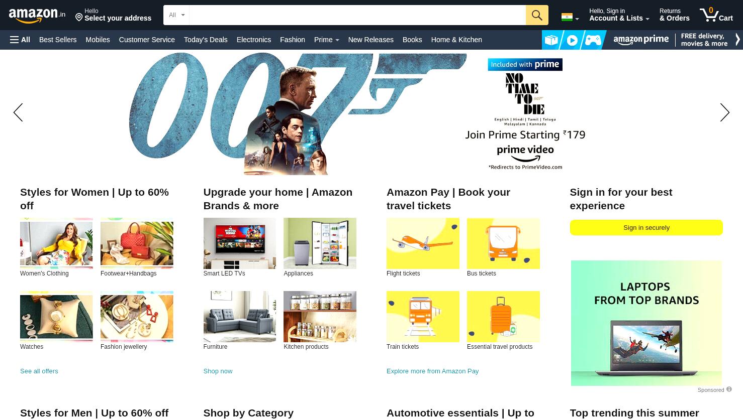The image size is (743, 420).
Task: Open the All hamburger menu
Action: click(20, 40)
